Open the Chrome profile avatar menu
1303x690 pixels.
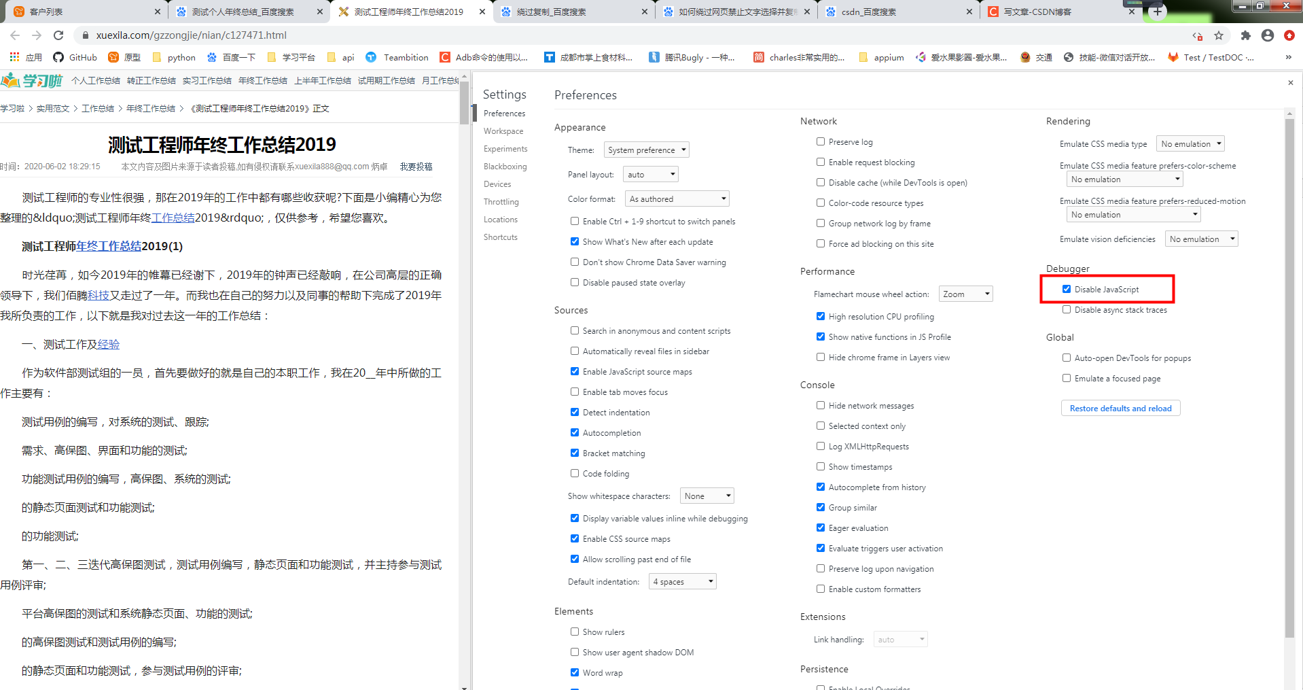pyautogui.click(x=1266, y=35)
